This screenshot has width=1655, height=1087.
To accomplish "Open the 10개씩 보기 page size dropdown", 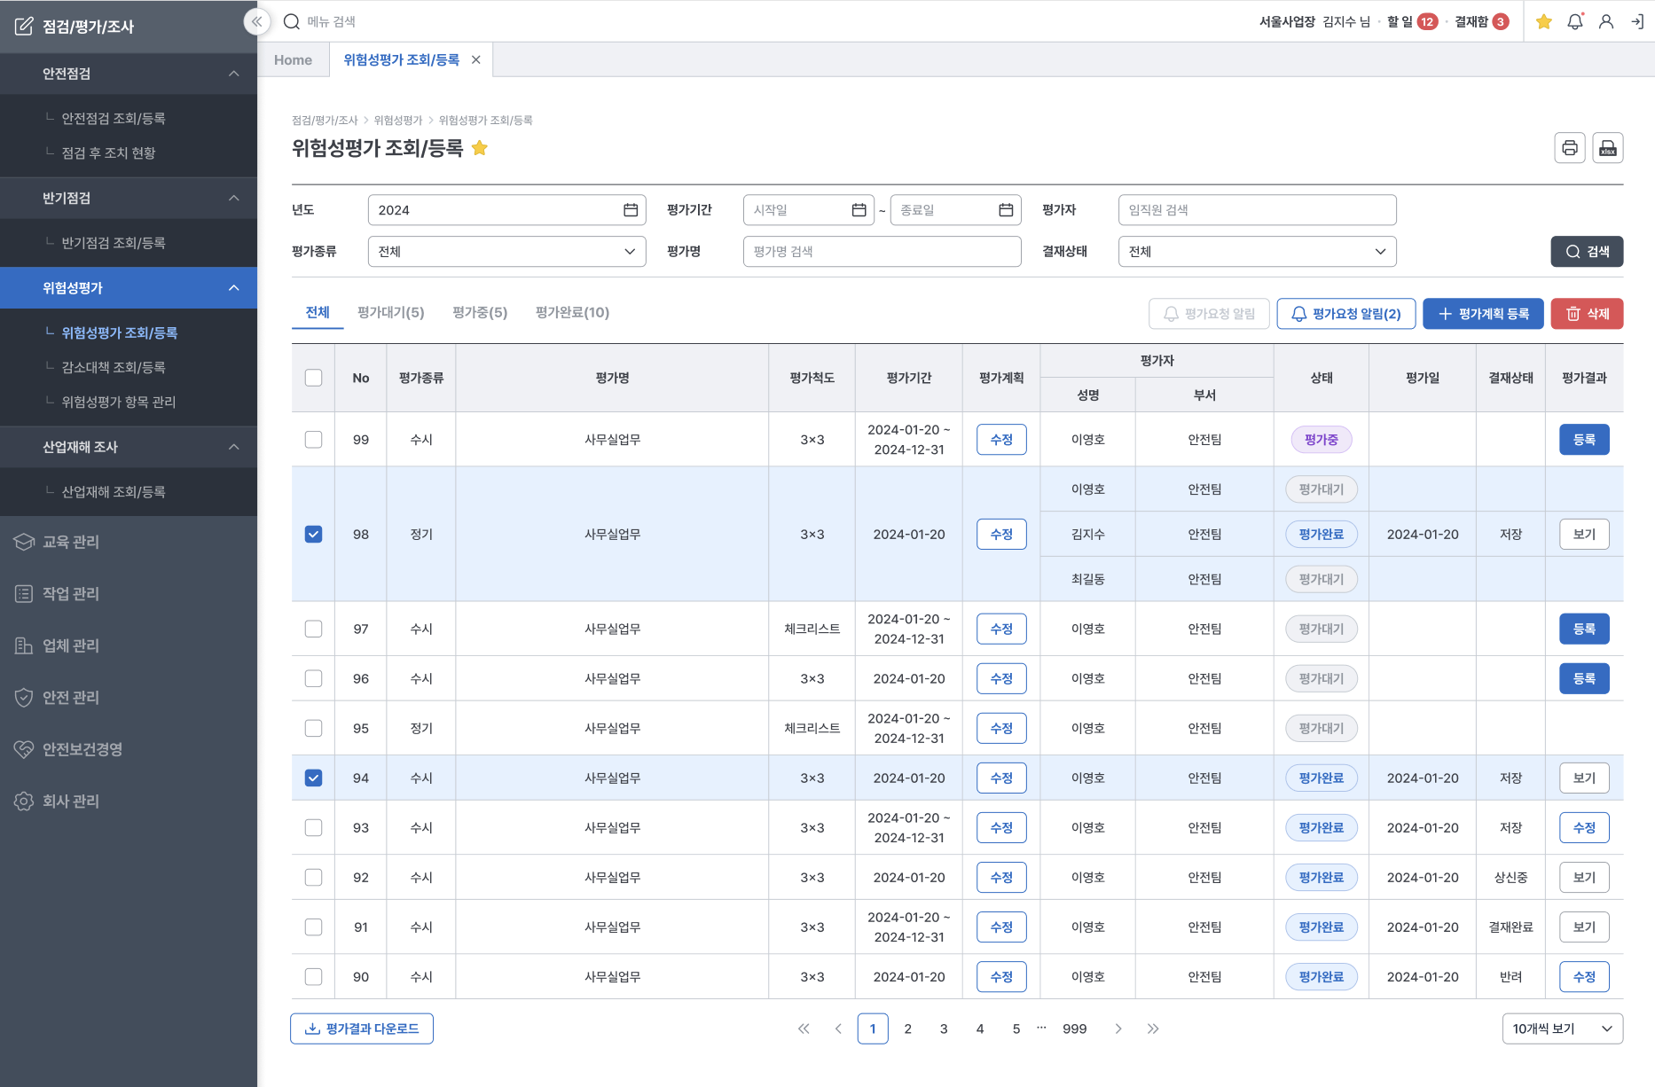I will click(1562, 1028).
